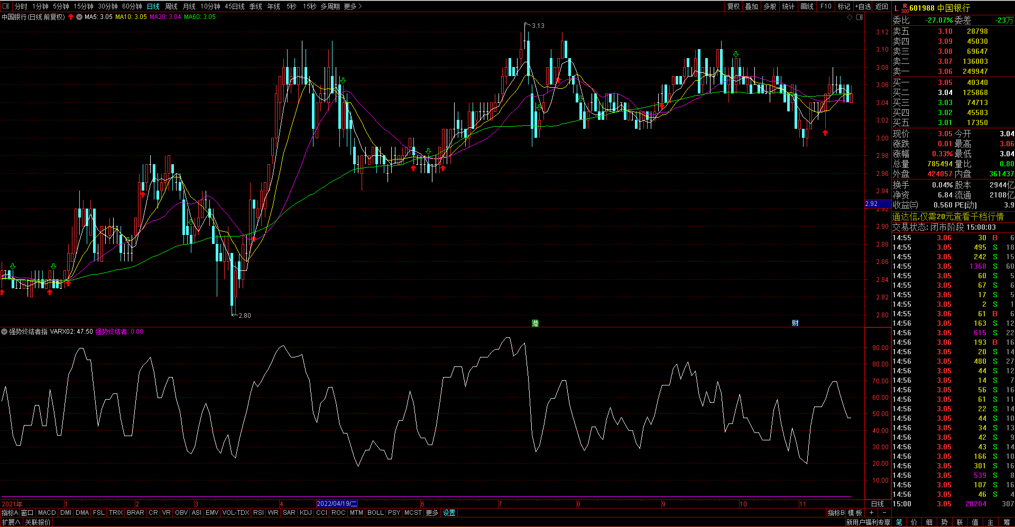Select the 指标B tab
This screenshot has width=1015, height=528.
click(x=836, y=513)
